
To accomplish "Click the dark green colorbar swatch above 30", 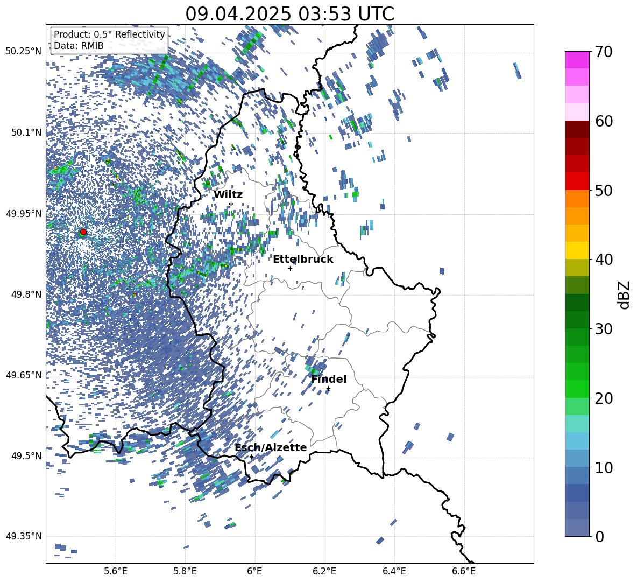I will click(577, 320).
